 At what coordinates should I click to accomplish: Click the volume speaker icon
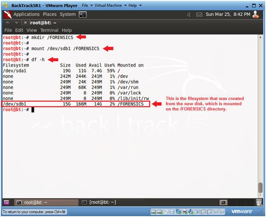point(189,14)
